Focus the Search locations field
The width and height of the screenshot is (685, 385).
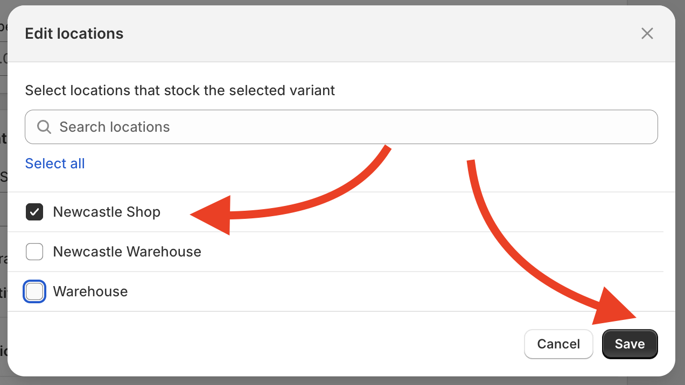click(x=341, y=127)
